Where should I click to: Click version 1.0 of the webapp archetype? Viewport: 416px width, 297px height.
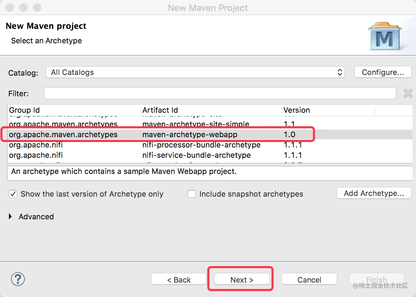[x=289, y=134]
